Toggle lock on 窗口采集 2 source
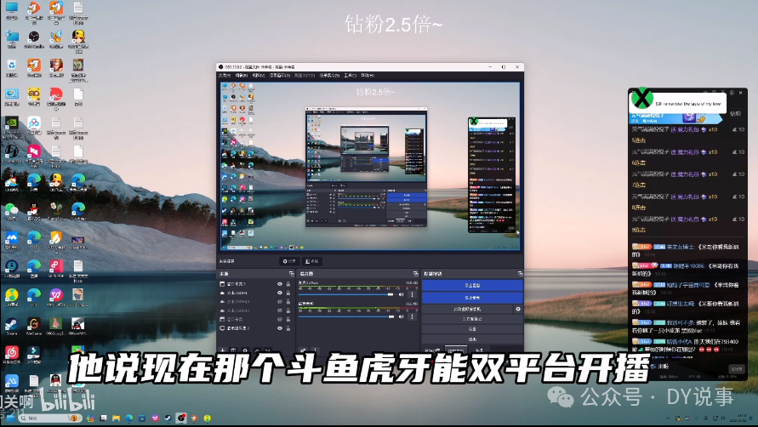 [x=288, y=284]
